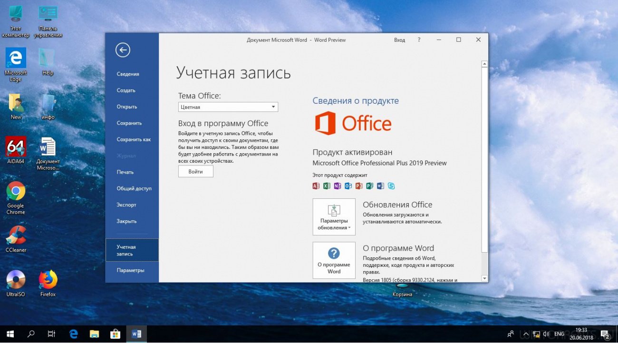Click the People icon in taskbar
This screenshot has height=343, width=618.
point(511,334)
